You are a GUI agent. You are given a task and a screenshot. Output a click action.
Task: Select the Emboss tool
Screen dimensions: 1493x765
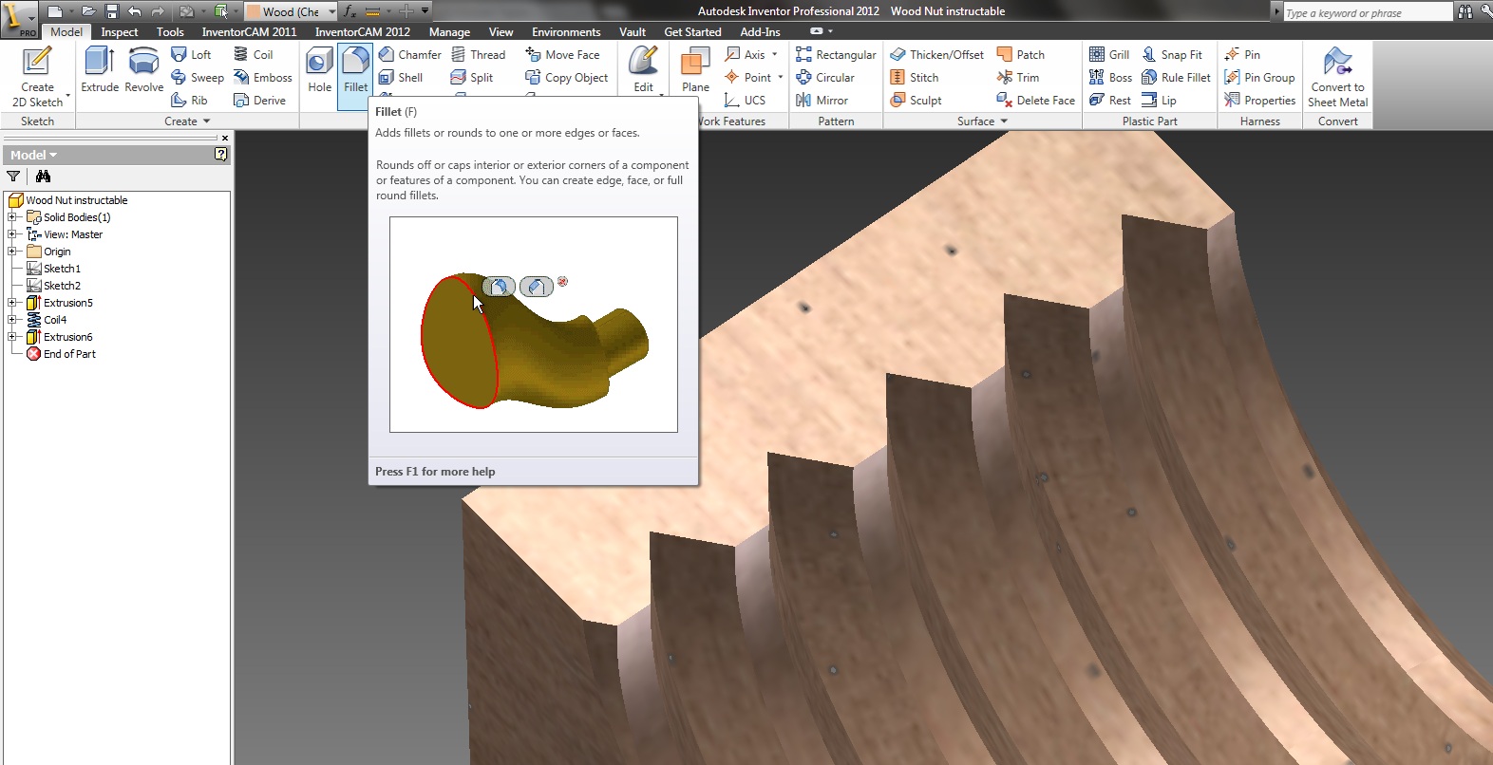[x=263, y=78]
